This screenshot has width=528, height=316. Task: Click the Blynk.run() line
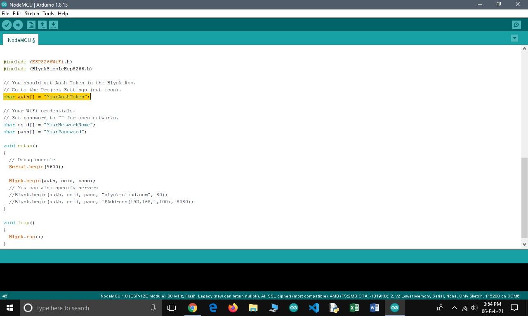pyautogui.click(x=26, y=237)
